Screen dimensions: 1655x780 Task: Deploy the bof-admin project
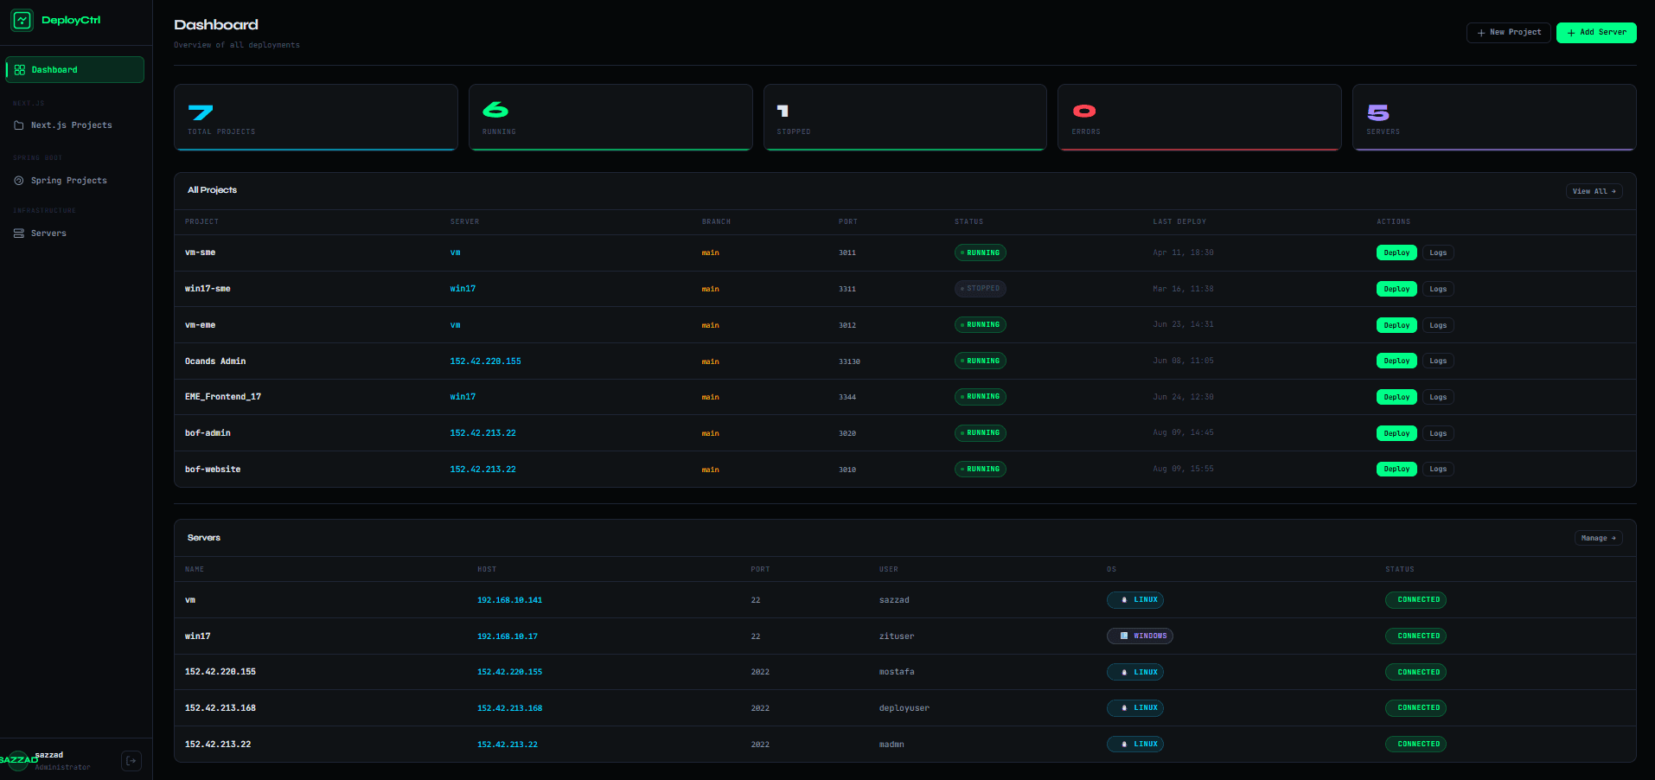(x=1396, y=434)
